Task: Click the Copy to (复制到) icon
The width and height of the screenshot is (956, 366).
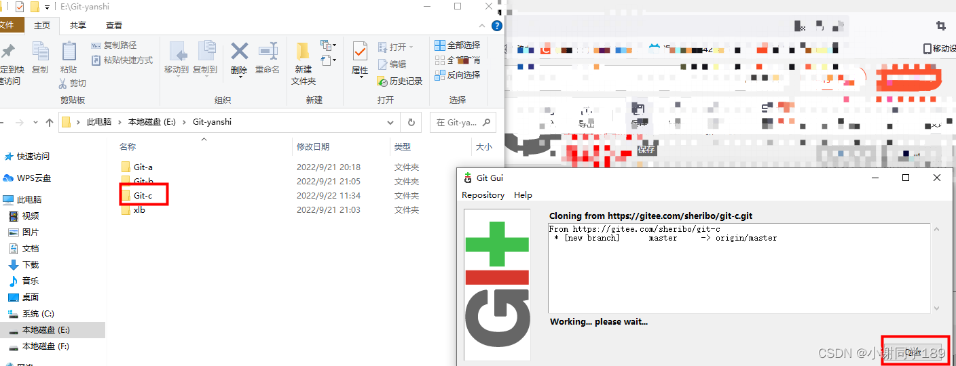Action: tap(206, 52)
